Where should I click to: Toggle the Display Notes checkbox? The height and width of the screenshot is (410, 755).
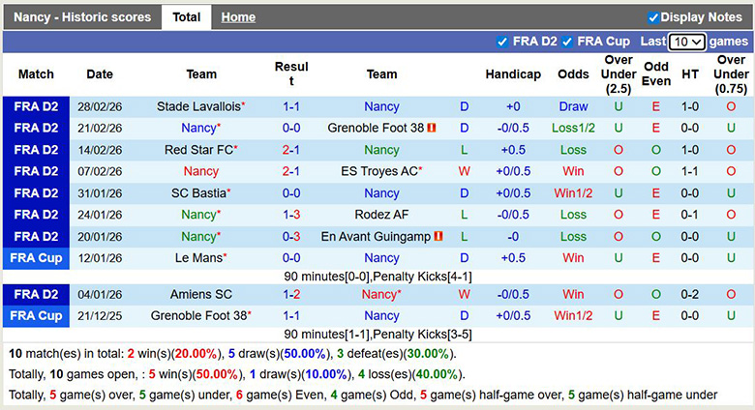pos(652,17)
